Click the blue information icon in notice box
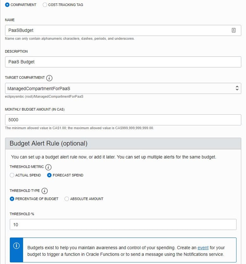The width and height of the screenshot is (246, 264). tap(16, 246)
